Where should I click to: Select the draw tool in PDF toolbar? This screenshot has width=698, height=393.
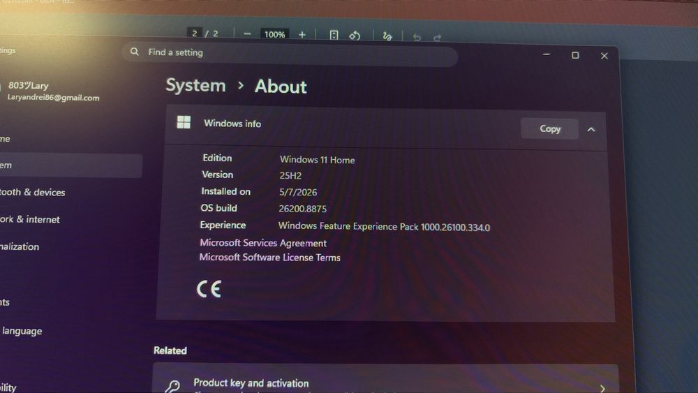(387, 36)
